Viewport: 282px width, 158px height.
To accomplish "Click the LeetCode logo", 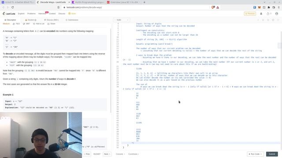I will [9, 14].
